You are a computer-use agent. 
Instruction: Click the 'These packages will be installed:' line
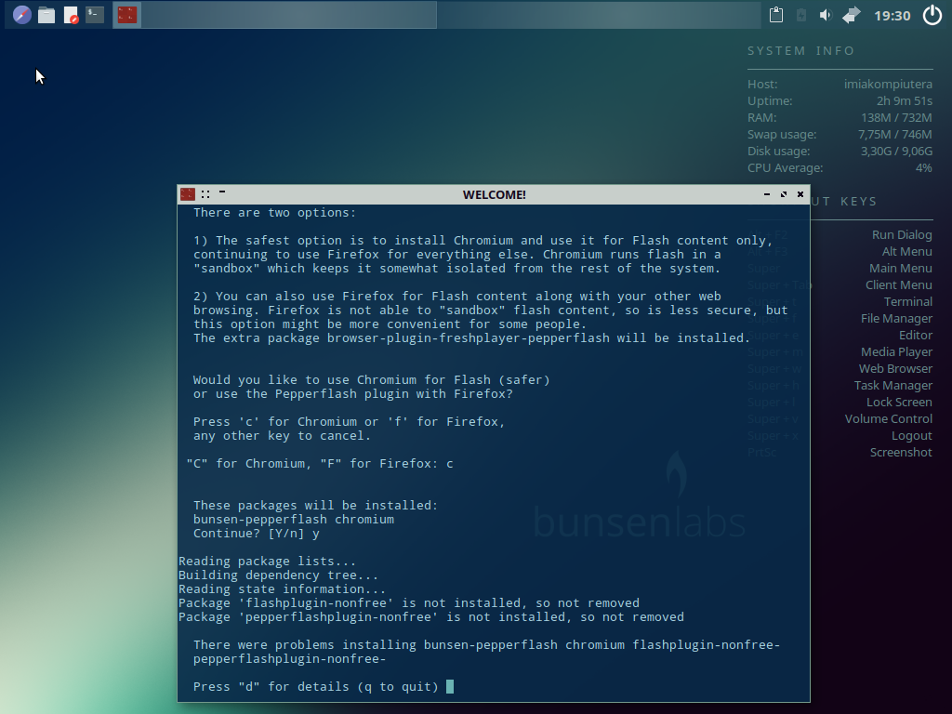coord(315,505)
